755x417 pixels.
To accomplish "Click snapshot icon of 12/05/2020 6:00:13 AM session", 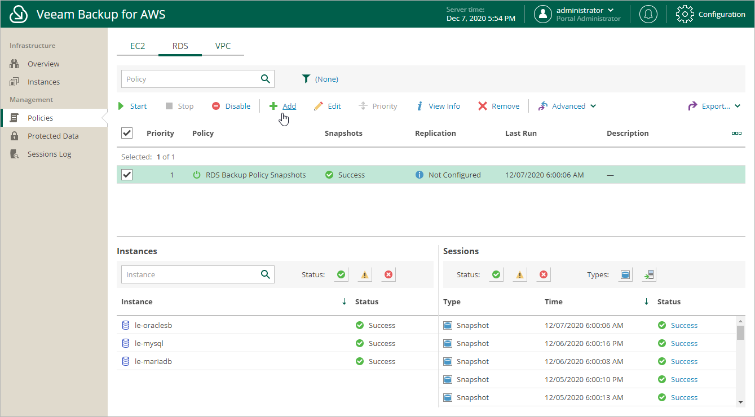I will (x=448, y=397).
